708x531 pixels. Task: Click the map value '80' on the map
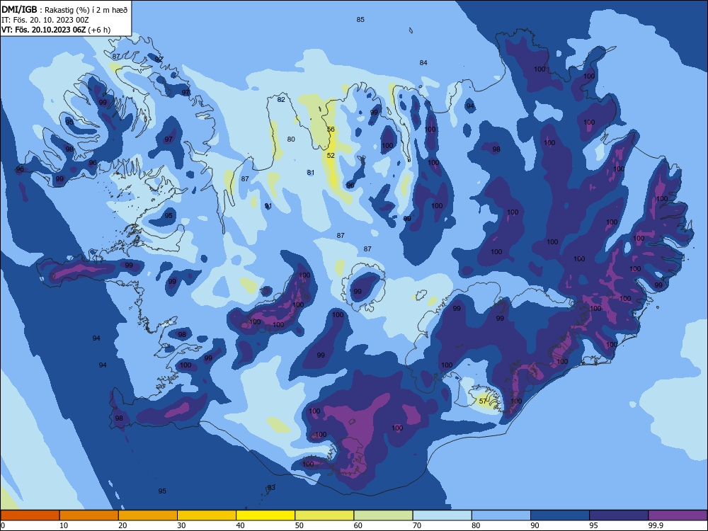pyautogui.click(x=291, y=139)
